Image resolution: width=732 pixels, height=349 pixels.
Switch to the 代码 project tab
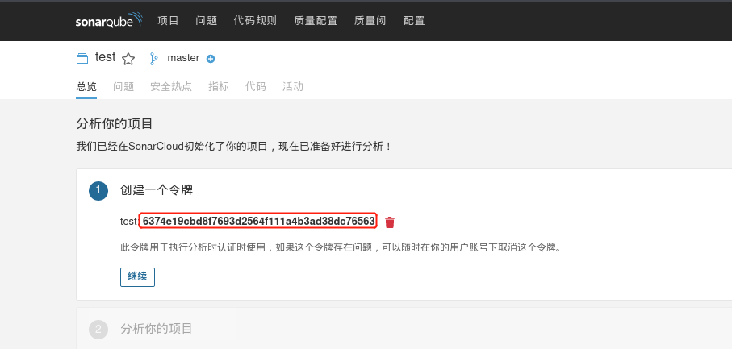click(256, 87)
